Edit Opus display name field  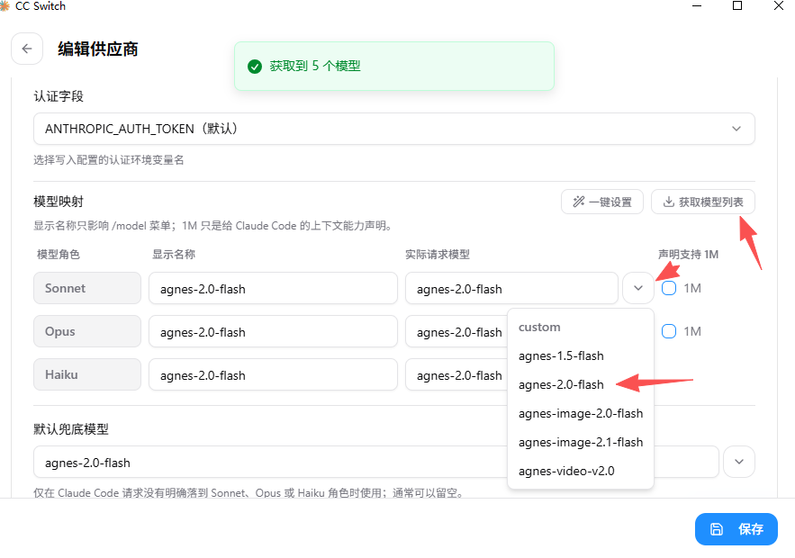tap(273, 331)
